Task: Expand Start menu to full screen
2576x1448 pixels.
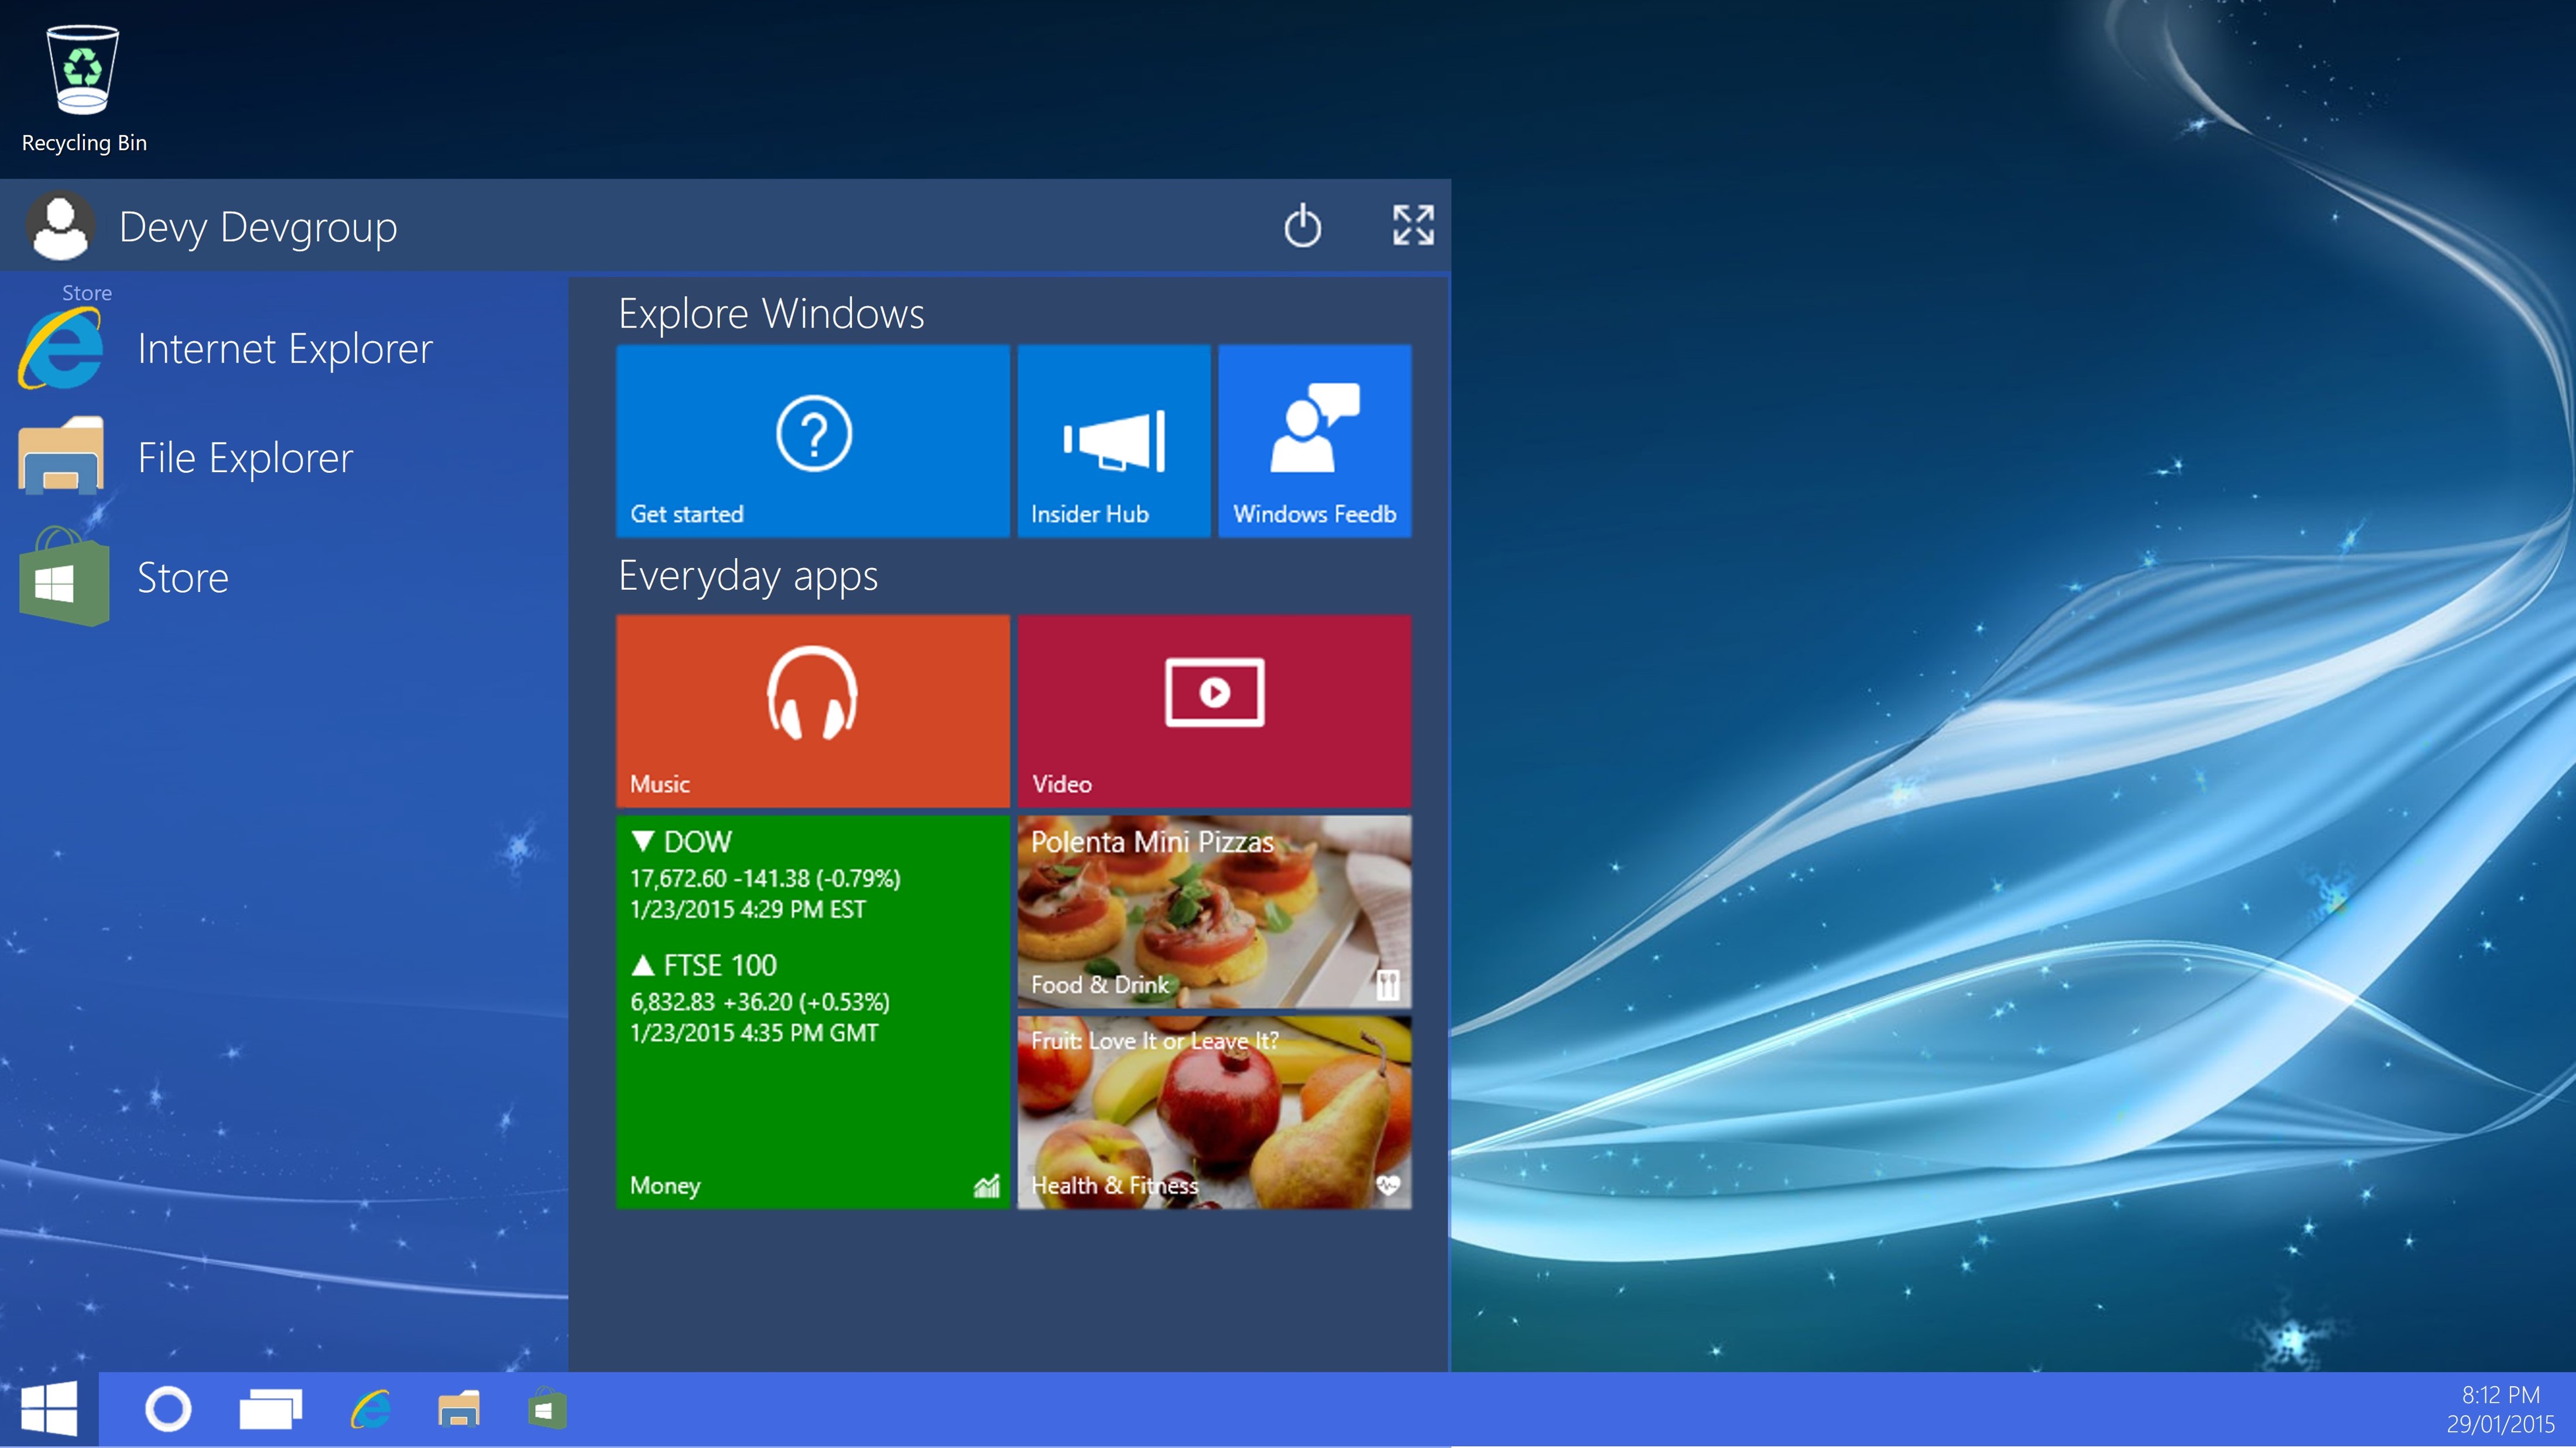Action: click(1413, 225)
